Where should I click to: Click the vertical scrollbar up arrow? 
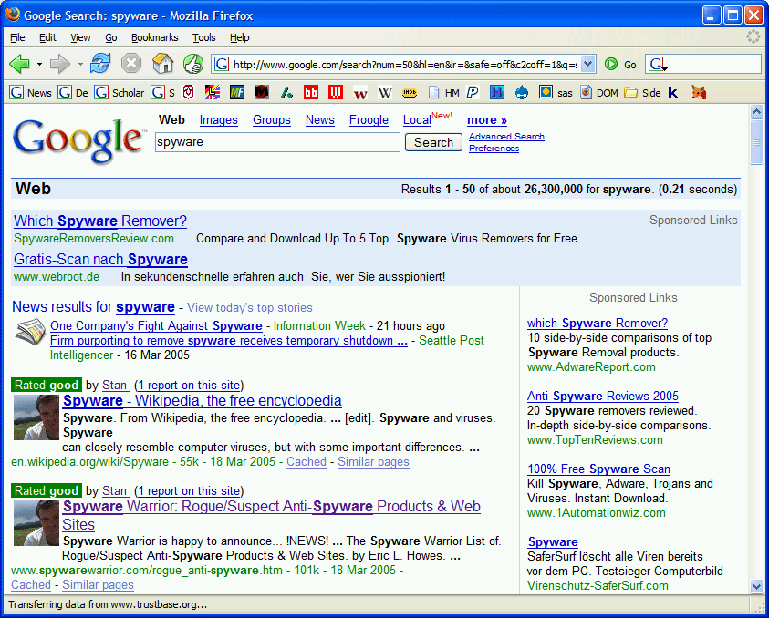tap(757, 112)
